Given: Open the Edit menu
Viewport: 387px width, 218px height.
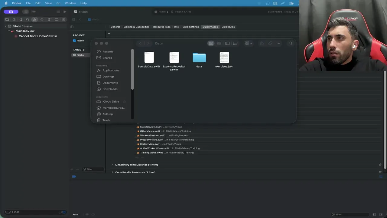Looking at the screenshot, I should [38, 3].
